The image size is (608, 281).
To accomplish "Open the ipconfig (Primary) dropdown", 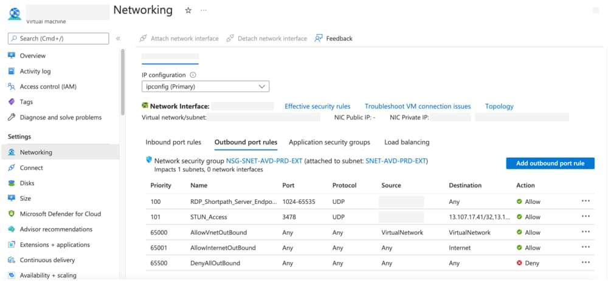I will tap(206, 87).
